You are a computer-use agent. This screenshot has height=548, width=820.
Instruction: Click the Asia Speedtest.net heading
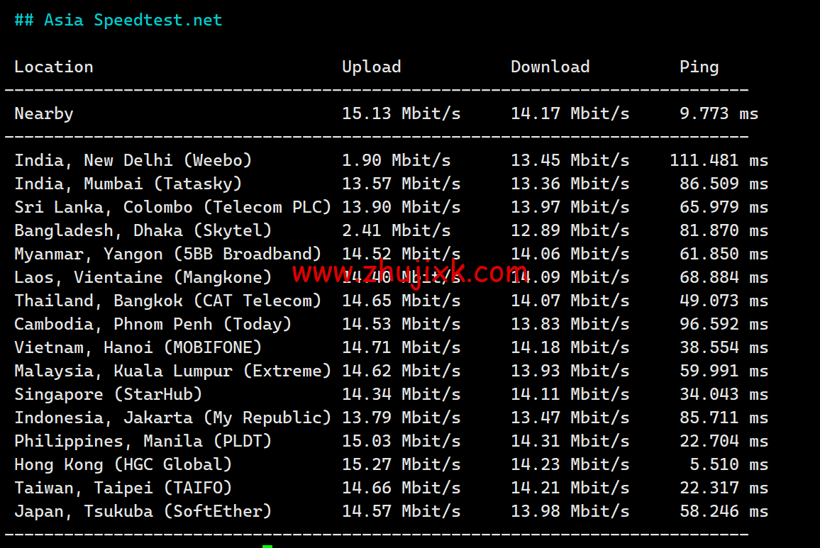point(118,21)
